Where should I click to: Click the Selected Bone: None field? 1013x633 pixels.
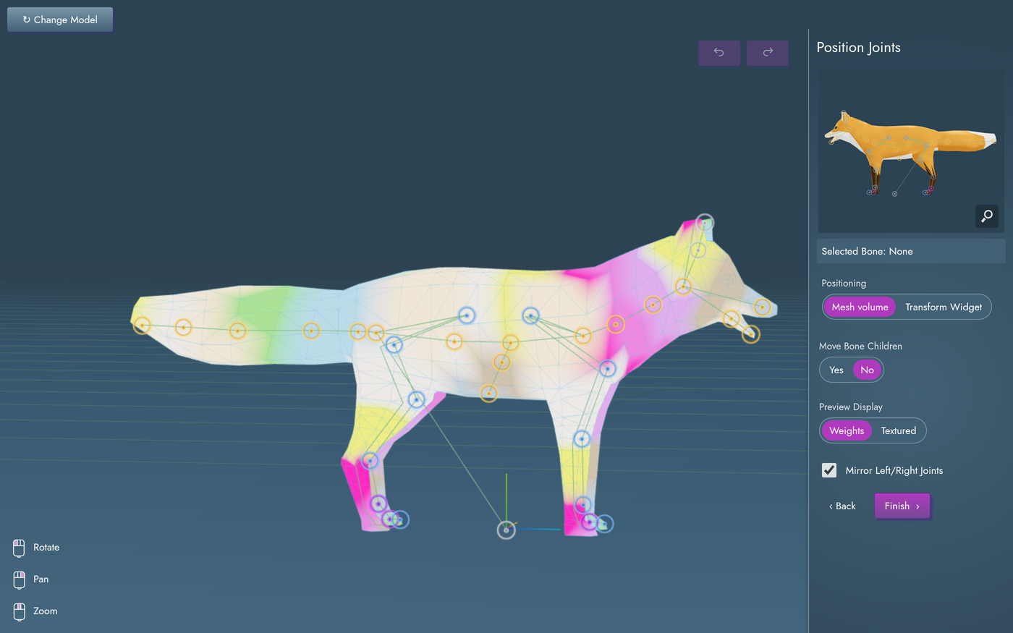click(911, 251)
